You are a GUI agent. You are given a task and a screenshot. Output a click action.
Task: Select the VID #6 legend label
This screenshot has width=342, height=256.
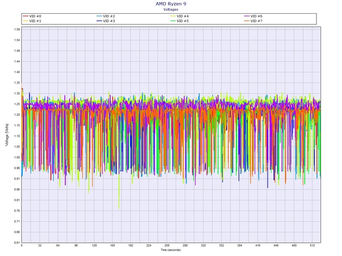point(256,16)
